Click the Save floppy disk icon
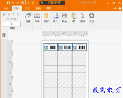The image size is (123, 98). pyautogui.click(x=9, y=3)
